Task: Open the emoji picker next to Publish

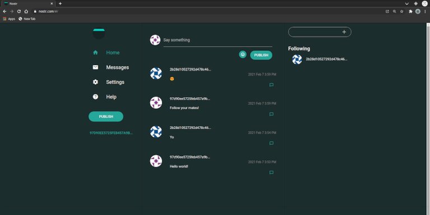Action: click(x=242, y=54)
